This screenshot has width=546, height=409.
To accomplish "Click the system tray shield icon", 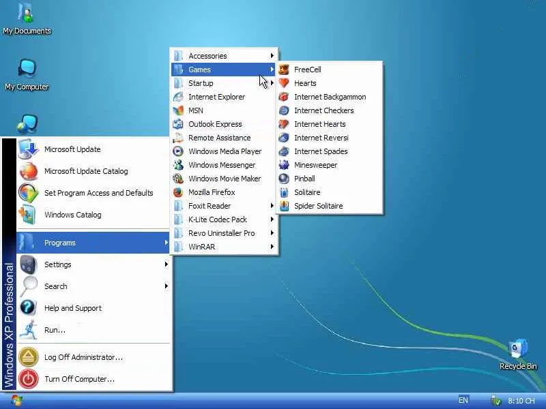I will coord(496,401).
